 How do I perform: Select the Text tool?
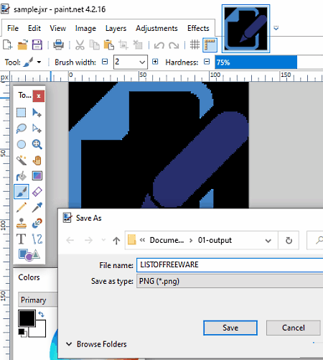point(22,239)
